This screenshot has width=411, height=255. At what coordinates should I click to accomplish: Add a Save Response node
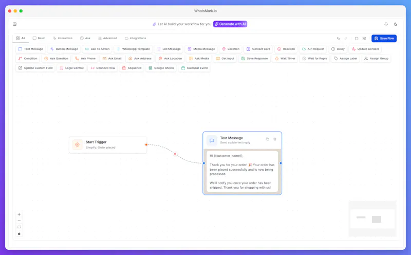point(254,59)
